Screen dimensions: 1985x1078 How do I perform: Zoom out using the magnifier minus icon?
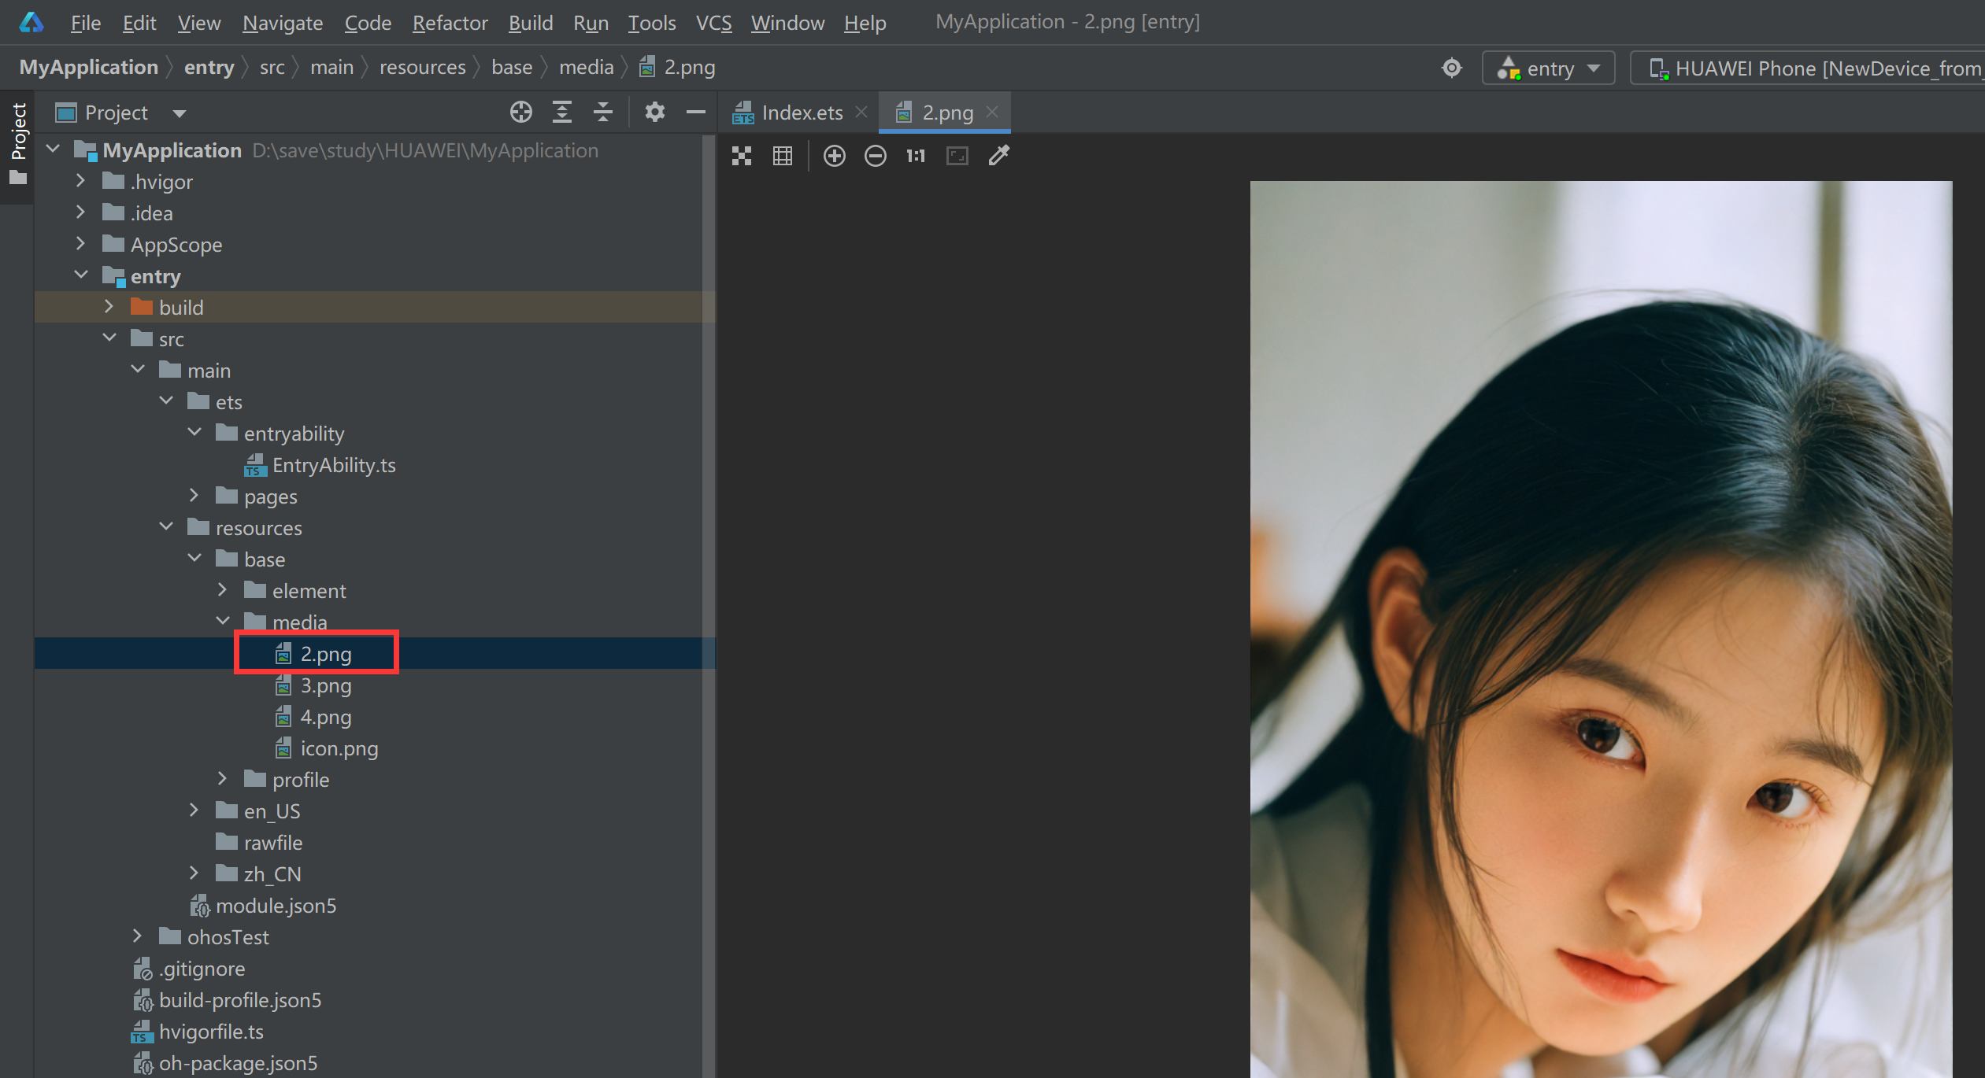coord(875,155)
